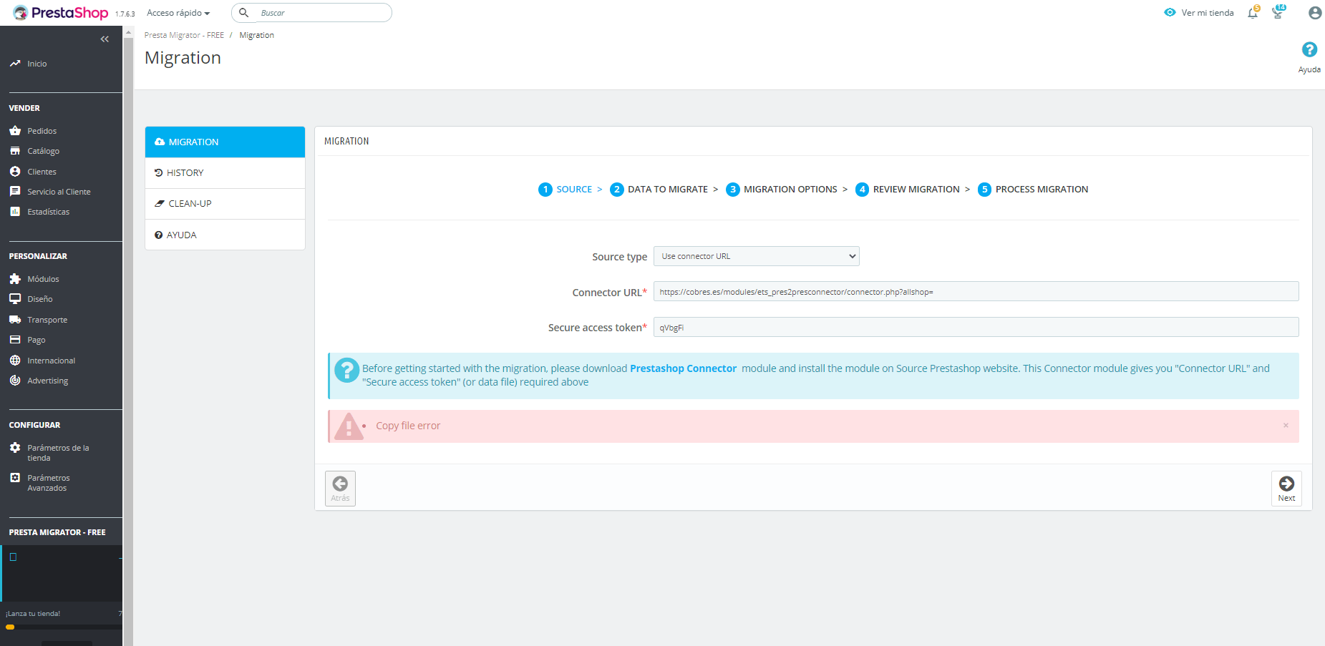Viewport: 1325px width, 646px height.
Task: Click Parámetros Avanzados icon
Action: click(15, 478)
